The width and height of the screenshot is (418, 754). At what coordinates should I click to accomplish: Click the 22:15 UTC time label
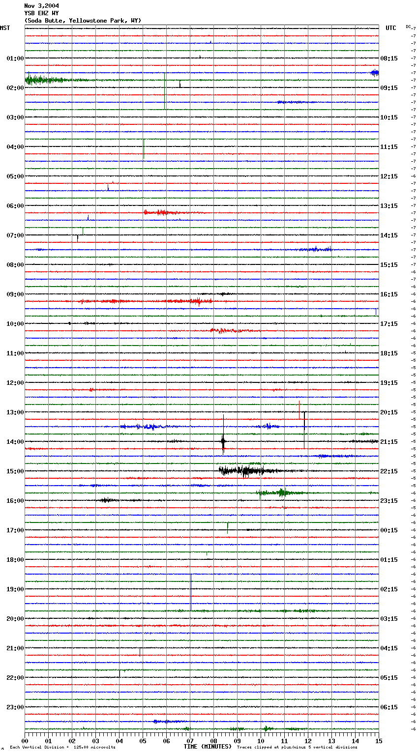[x=389, y=471]
